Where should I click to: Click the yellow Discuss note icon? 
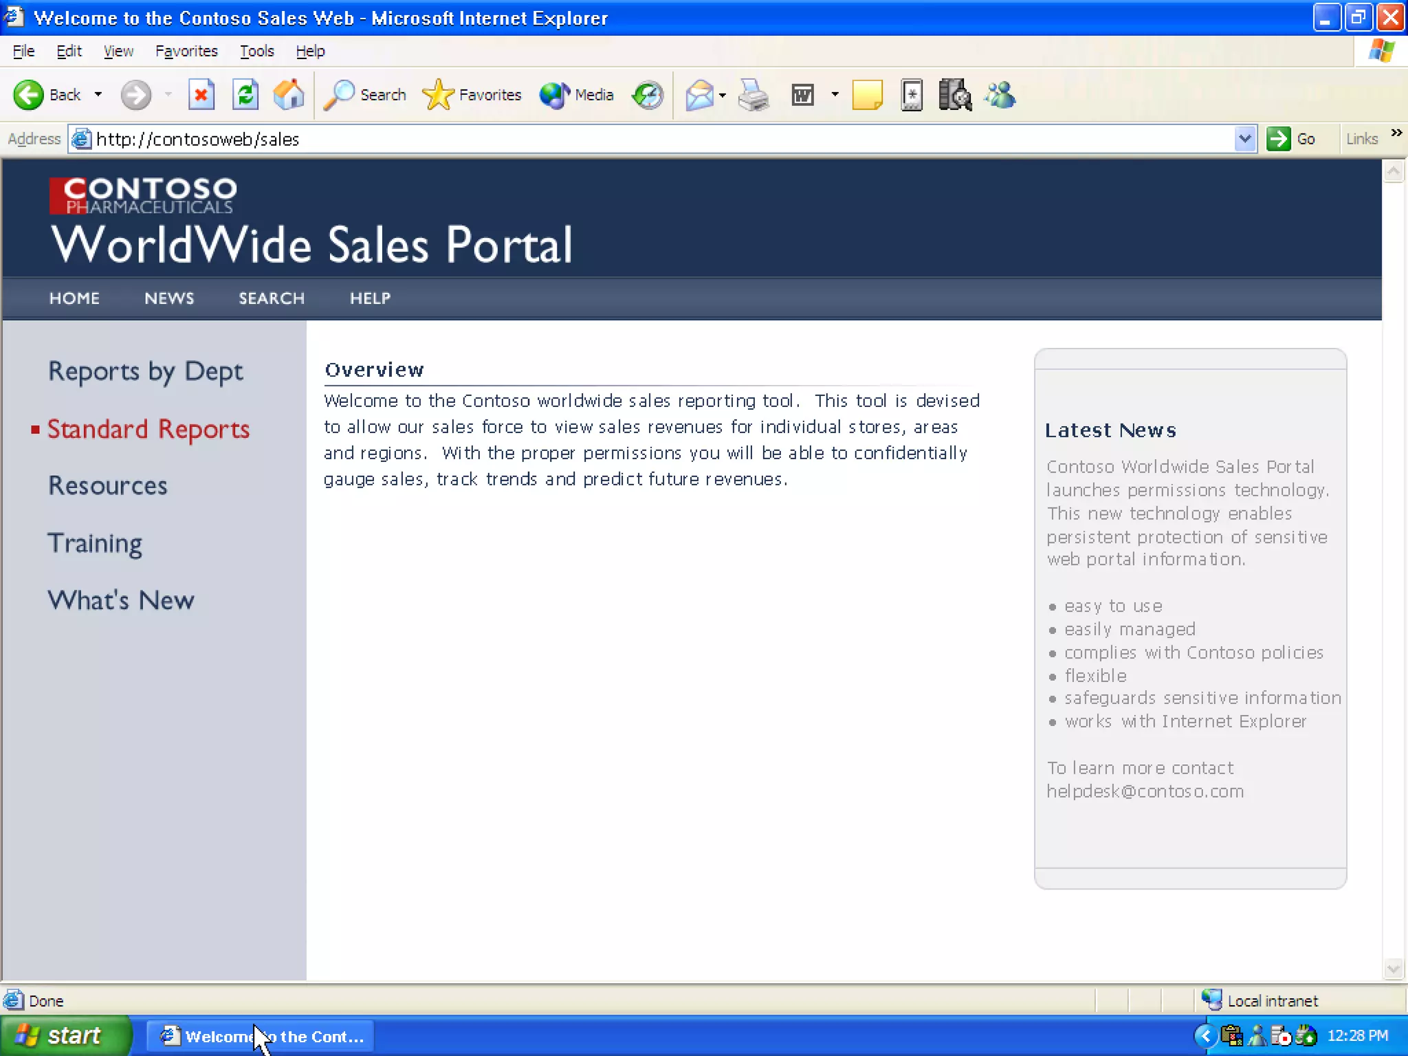click(x=867, y=95)
